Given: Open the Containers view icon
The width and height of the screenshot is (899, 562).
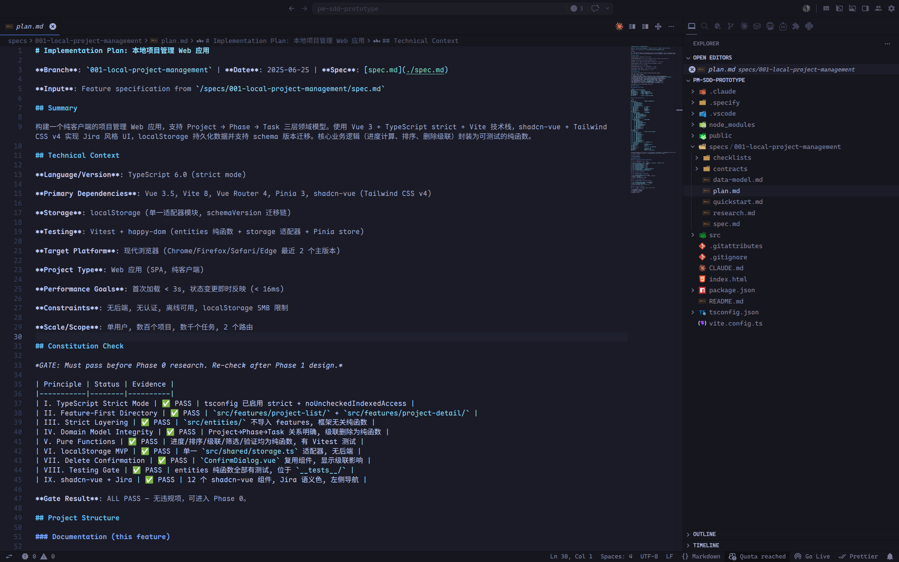Looking at the screenshot, I should coord(757,26).
